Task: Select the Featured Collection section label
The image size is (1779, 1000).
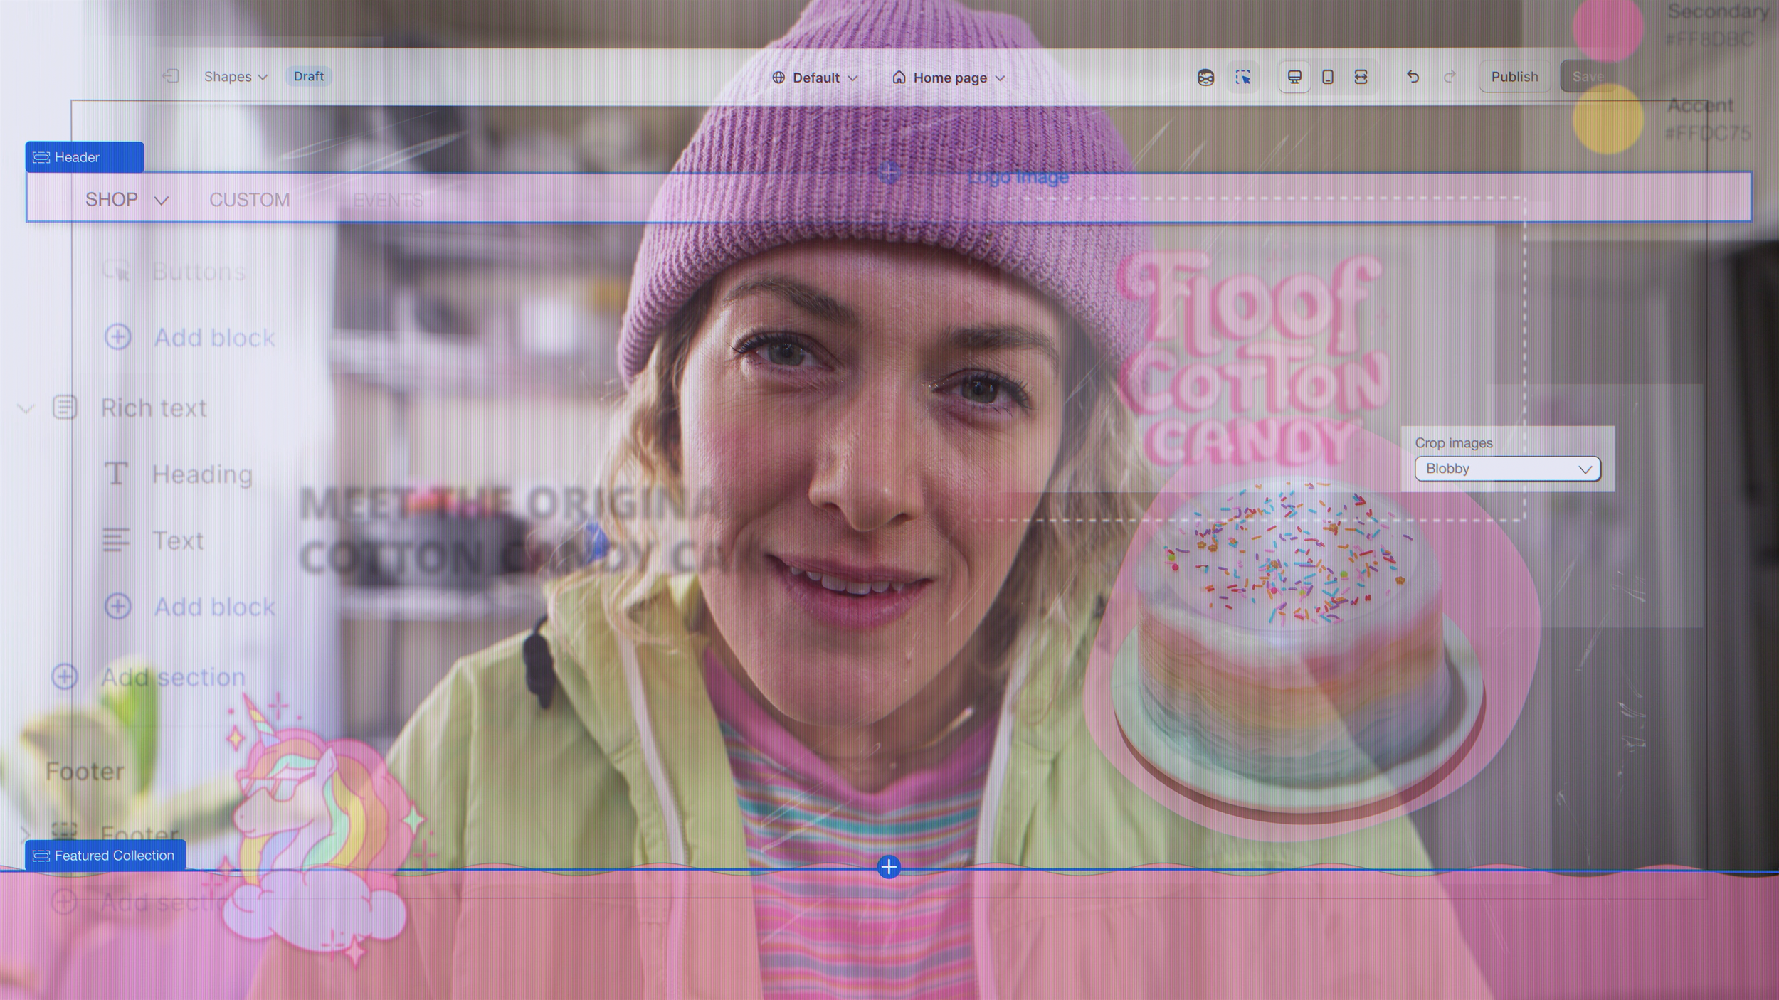Action: pyautogui.click(x=105, y=856)
